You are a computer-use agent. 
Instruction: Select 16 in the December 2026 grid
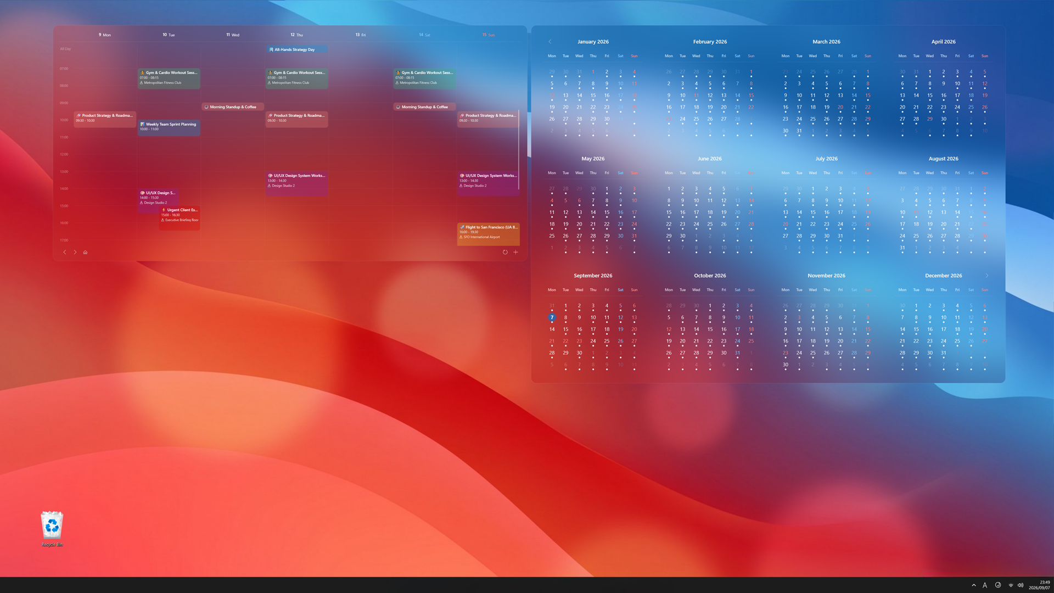pos(930,329)
